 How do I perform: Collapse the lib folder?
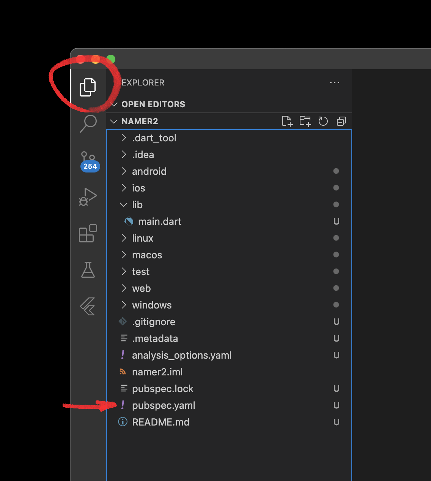(x=137, y=204)
